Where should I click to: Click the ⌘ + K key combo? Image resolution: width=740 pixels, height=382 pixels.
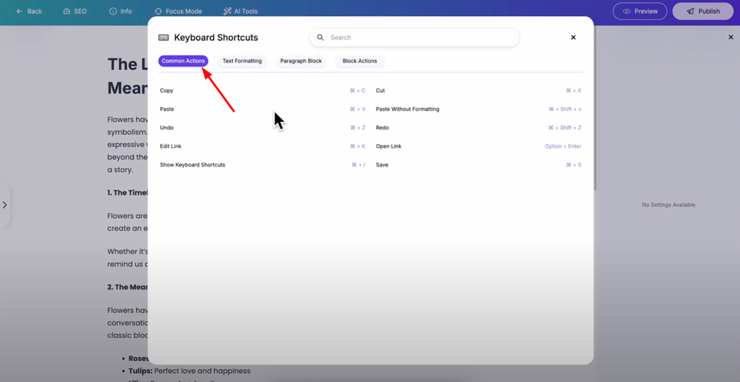pos(358,146)
